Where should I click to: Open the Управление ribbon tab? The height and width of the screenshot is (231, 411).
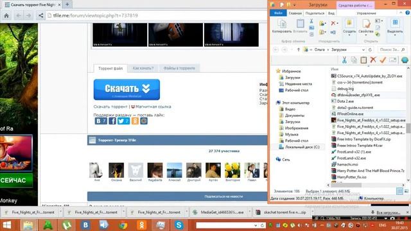366,13
